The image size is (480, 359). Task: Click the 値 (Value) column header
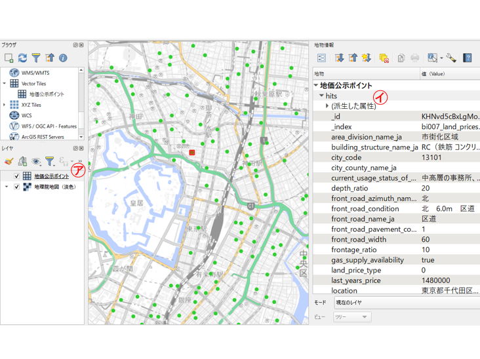[433, 74]
